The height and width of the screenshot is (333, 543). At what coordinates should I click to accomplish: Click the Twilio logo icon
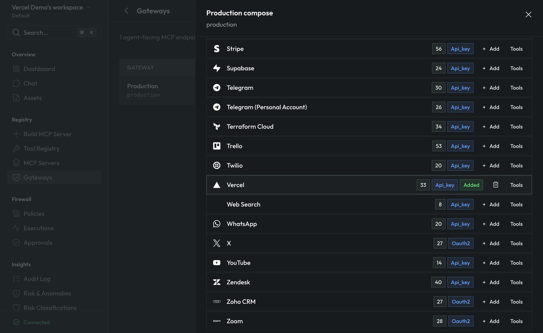(x=217, y=165)
